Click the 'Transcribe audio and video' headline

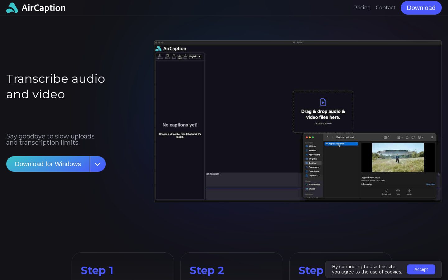56,86
